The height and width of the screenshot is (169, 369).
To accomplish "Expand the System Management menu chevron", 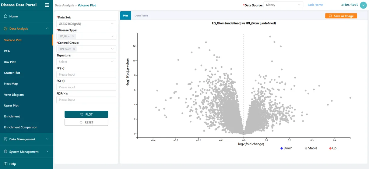I will [47, 151].
